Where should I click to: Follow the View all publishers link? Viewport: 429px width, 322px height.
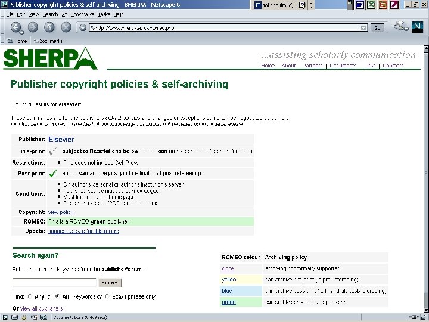(41, 309)
